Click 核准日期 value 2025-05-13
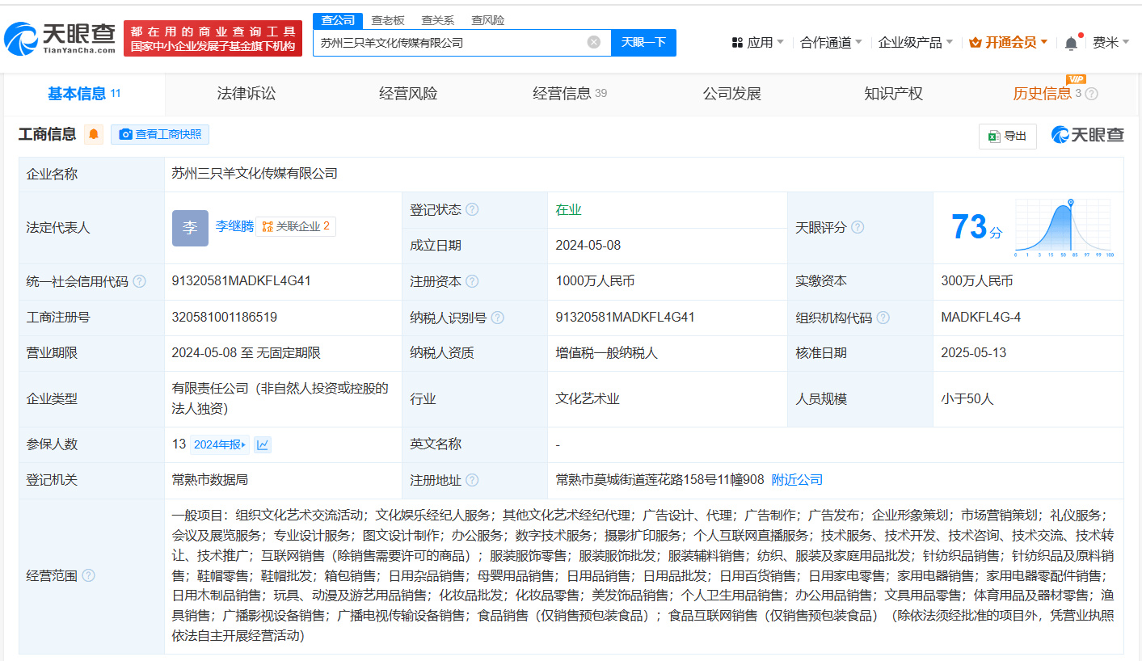The image size is (1142, 661). tap(974, 353)
